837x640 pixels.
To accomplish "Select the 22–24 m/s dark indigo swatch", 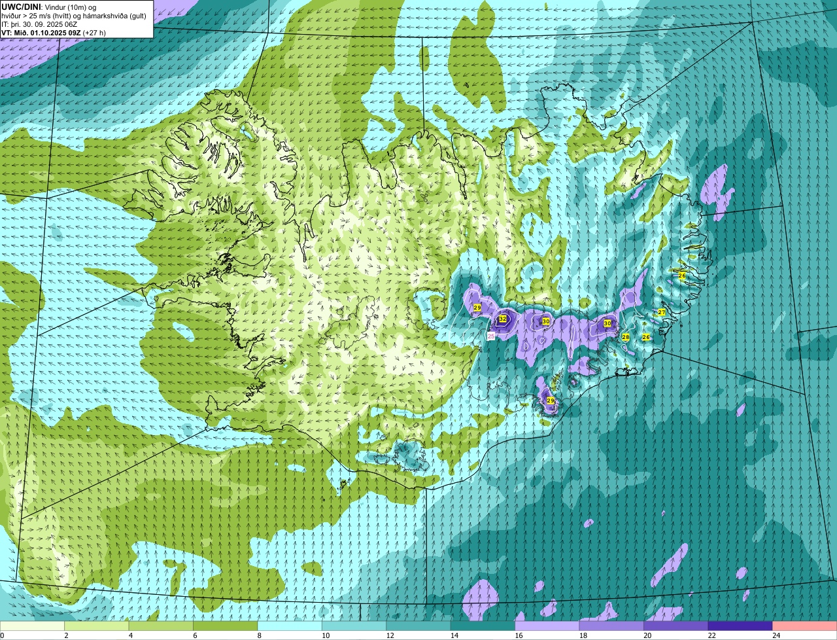I will coord(741,626).
